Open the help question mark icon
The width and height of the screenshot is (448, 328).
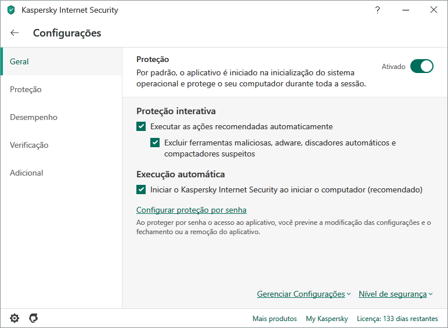[378, 10]
